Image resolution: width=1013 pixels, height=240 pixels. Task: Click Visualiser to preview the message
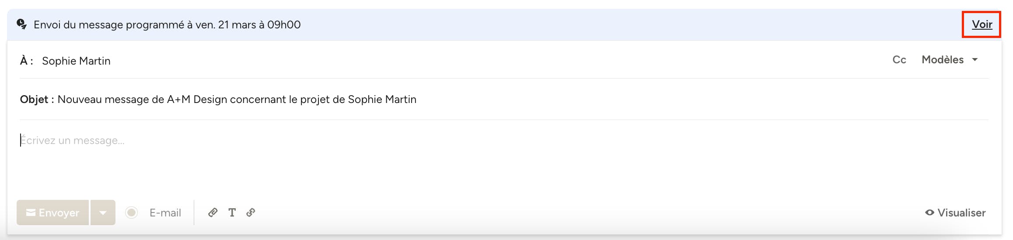(x=961, y=213)
